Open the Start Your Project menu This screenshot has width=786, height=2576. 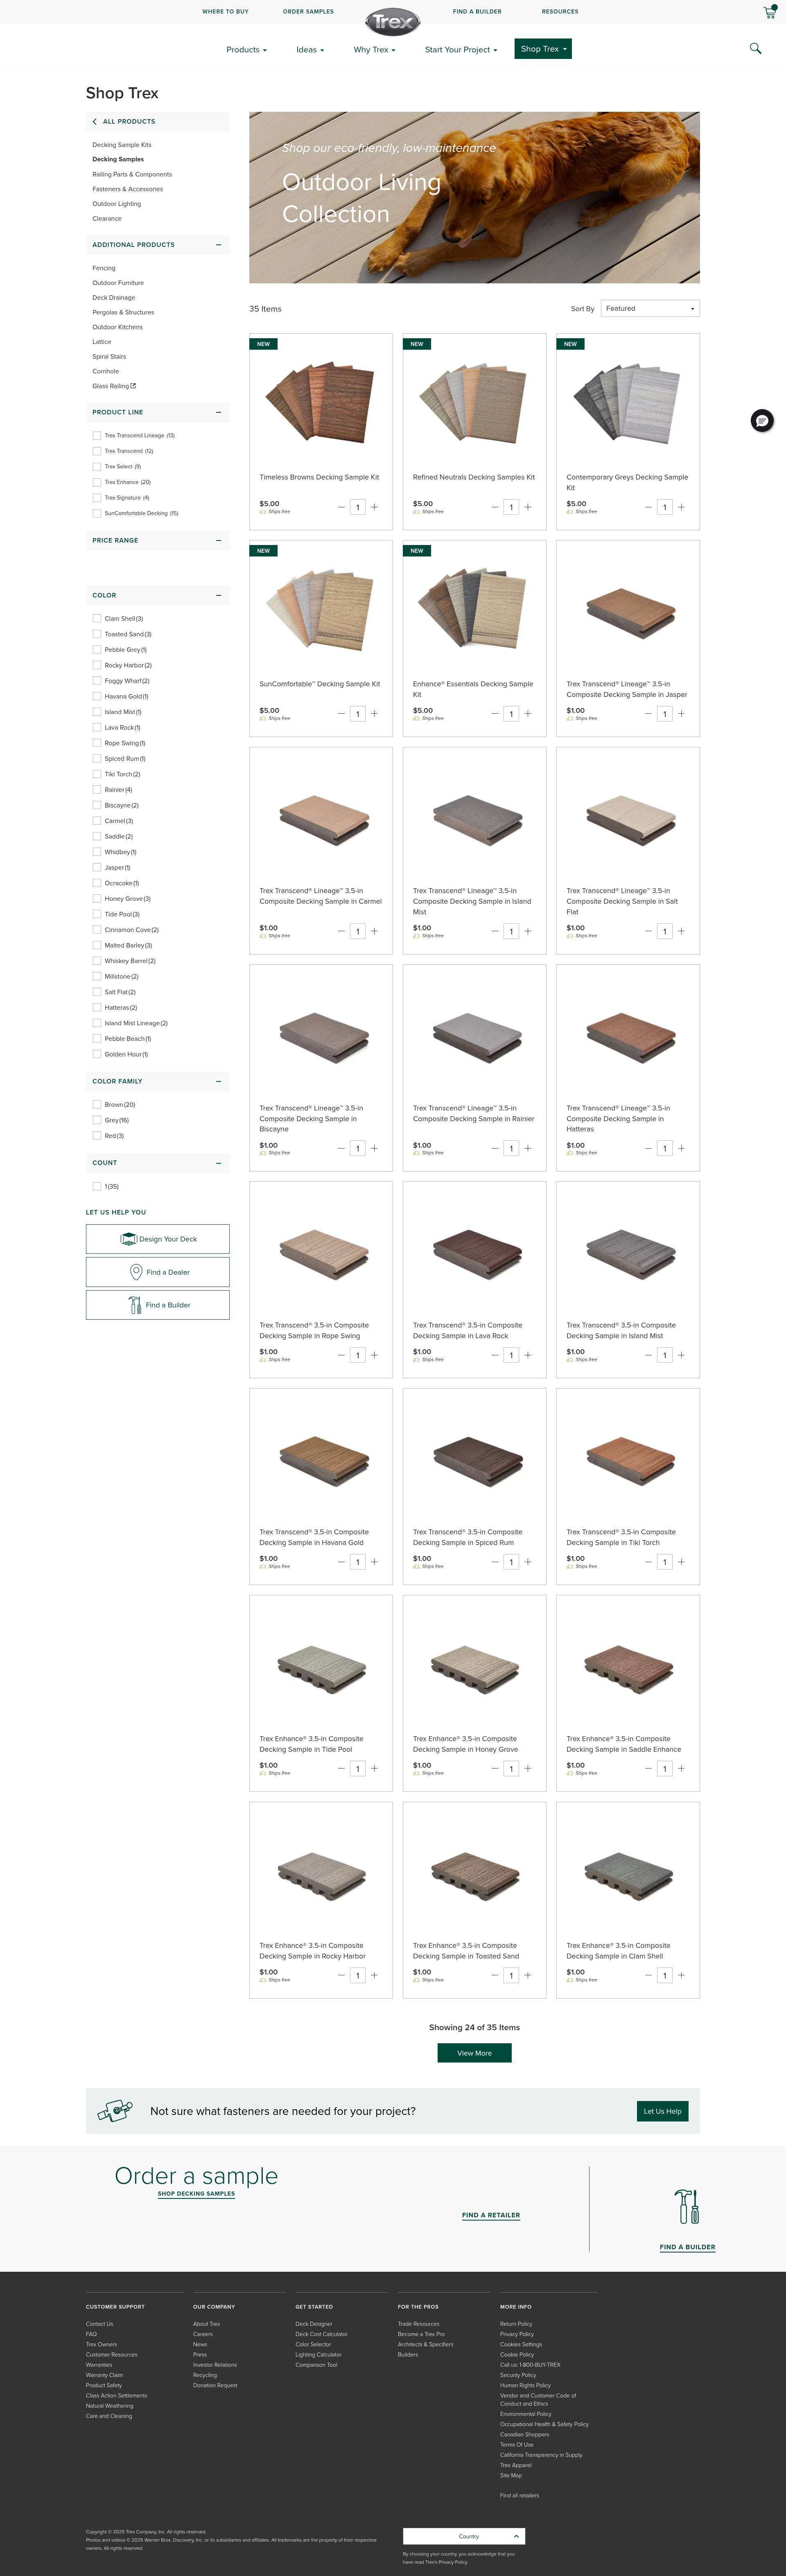(461, 50)
